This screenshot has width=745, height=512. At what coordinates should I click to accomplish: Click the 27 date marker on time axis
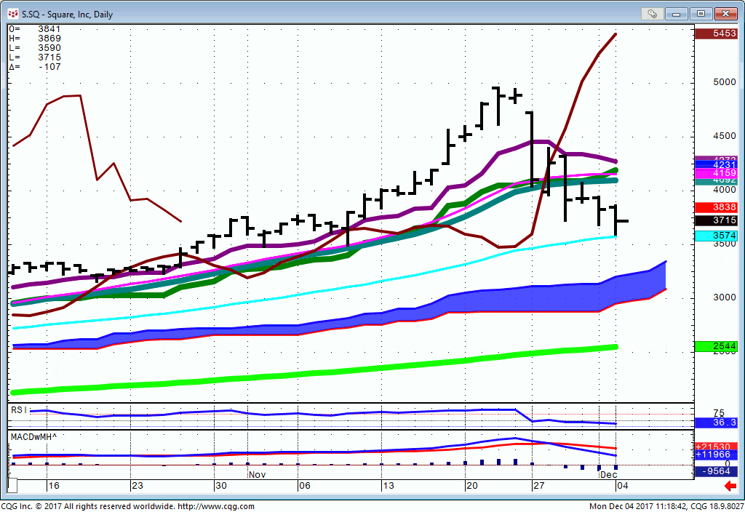coord(537,485)
